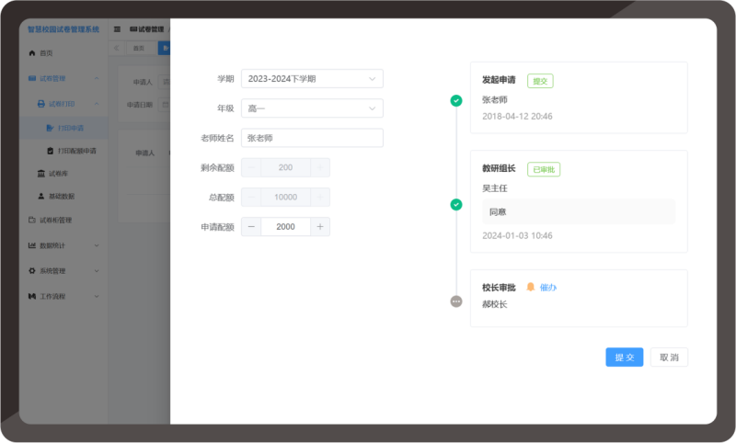Click the 发起申请 heading

[x=499, y=80]
